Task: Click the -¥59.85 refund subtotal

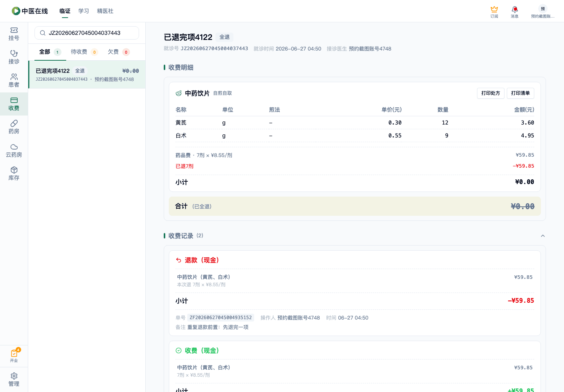Action: pyautogui.click(x=521, y=300)
